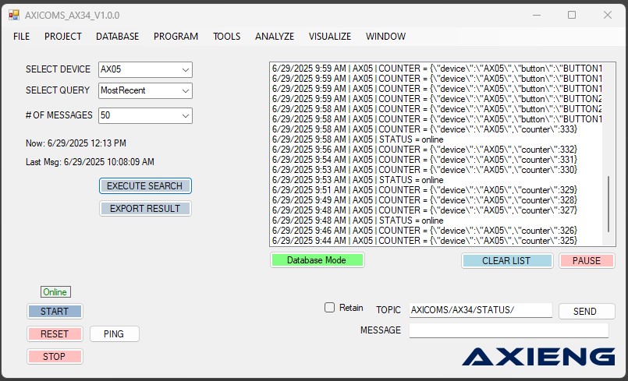Screen dimensions: 628x381
Task: Select the log row with counter 331
Action: 436,160
